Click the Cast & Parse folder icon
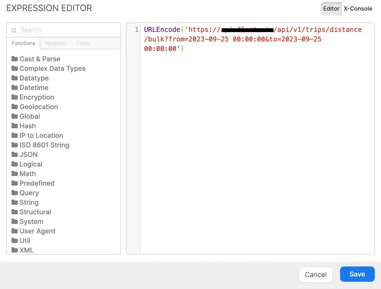The image size is (381, 289). 15,59
